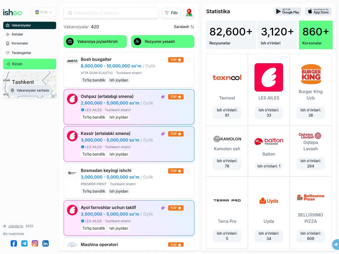Open the Saralash sort dropdown
Image resolution: width=339 pixels, height=254 pixels.
[x=184, y=27]
